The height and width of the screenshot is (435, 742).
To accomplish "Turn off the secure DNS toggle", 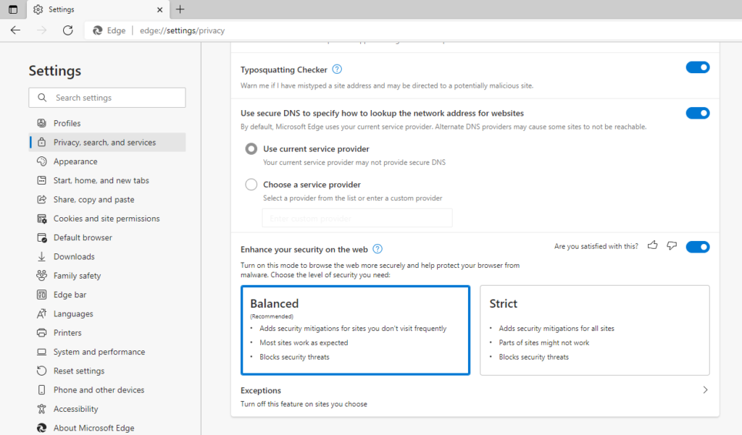I will click(697, 113).
